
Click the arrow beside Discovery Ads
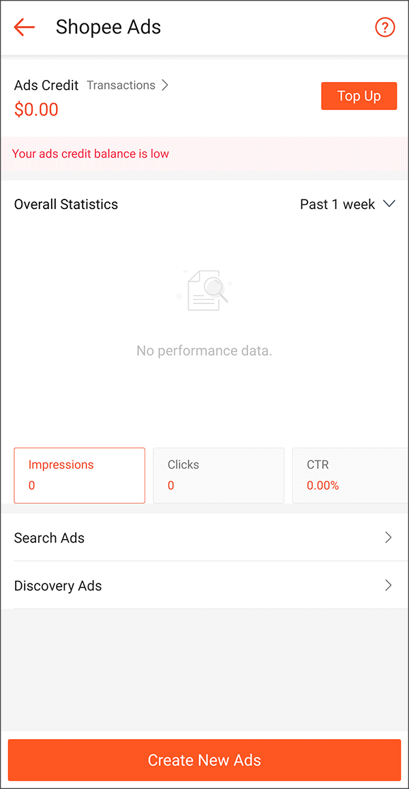(389, 585)
